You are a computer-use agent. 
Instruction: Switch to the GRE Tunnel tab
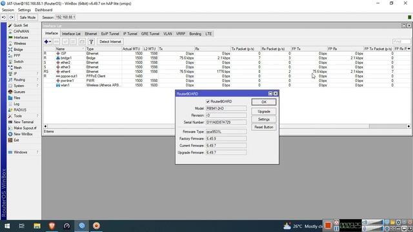(150, 34)
